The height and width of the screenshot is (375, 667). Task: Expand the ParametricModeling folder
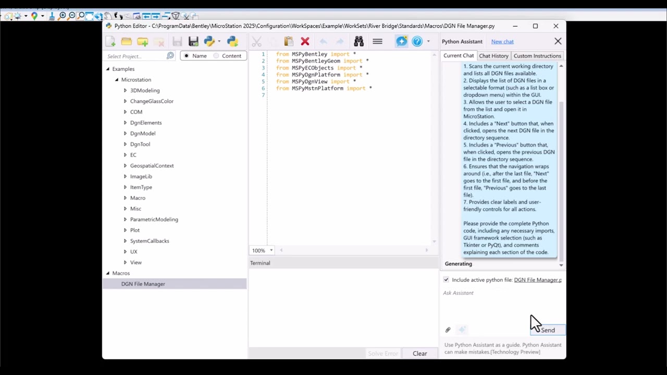tap(125, 219)
